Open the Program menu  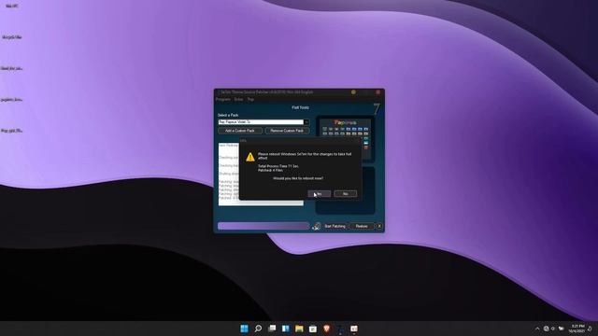223,100
